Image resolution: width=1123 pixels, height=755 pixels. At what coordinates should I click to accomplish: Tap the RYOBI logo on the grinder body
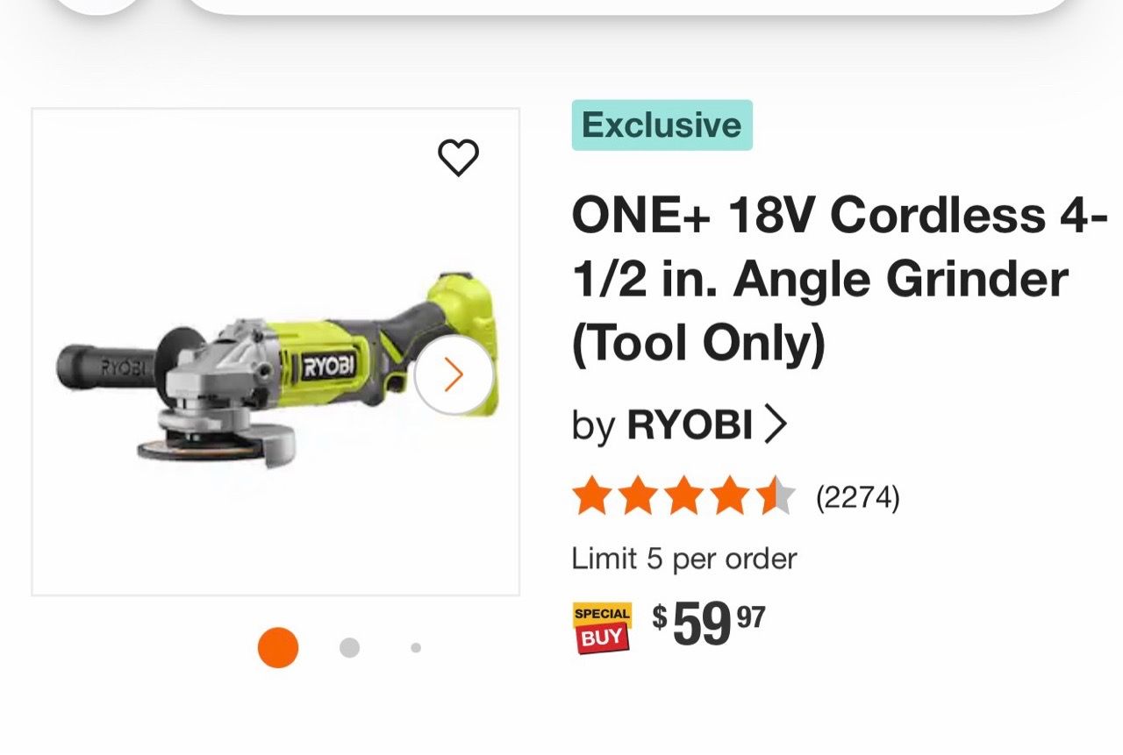[x=329, y=367]
